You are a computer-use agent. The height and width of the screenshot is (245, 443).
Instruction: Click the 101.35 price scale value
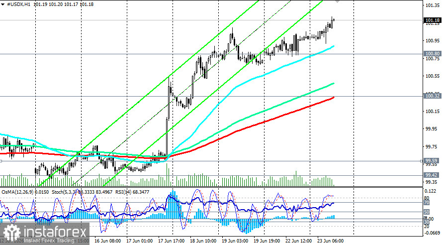(432, 5)
